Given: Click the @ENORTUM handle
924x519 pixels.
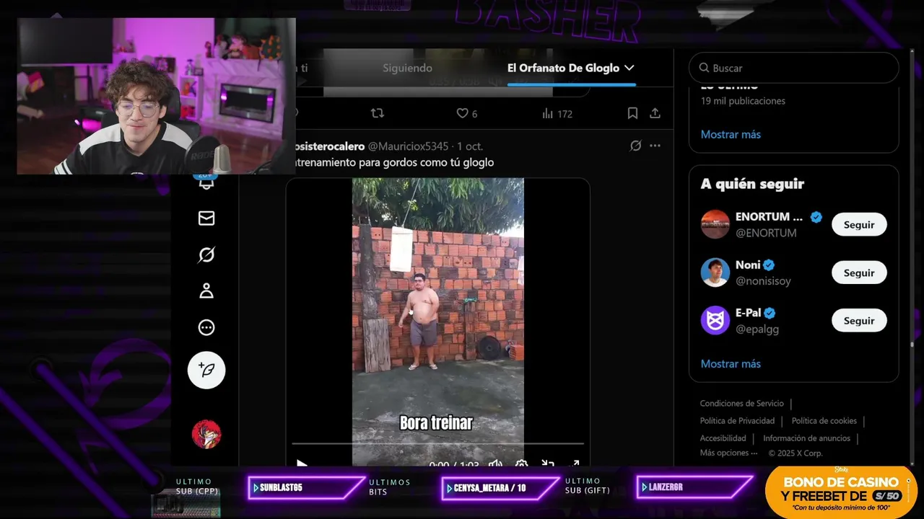Looking at the screenshot, I should [x=766, y=233].
